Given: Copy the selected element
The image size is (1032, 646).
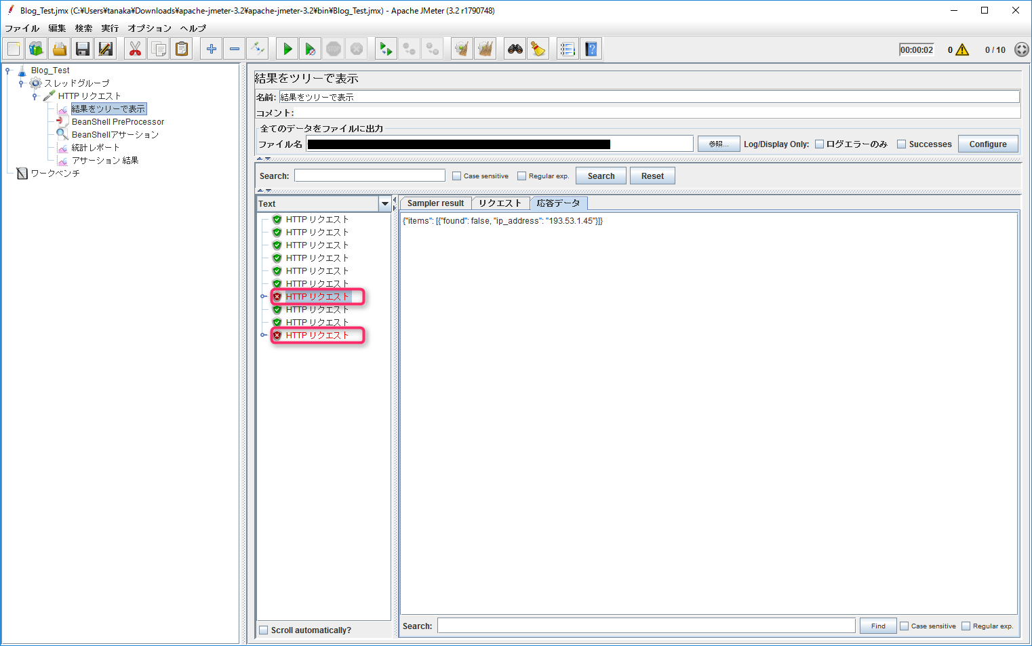Looking at the screenshot, I should click(x=159, y=49).
